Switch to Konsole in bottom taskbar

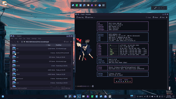79,96
